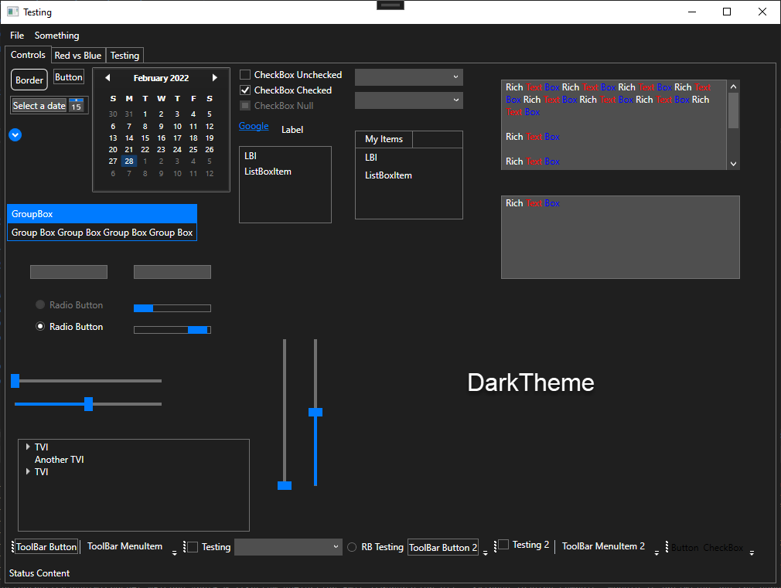
Task: Check the CheckBox Unchecked box
Action: 245,75
